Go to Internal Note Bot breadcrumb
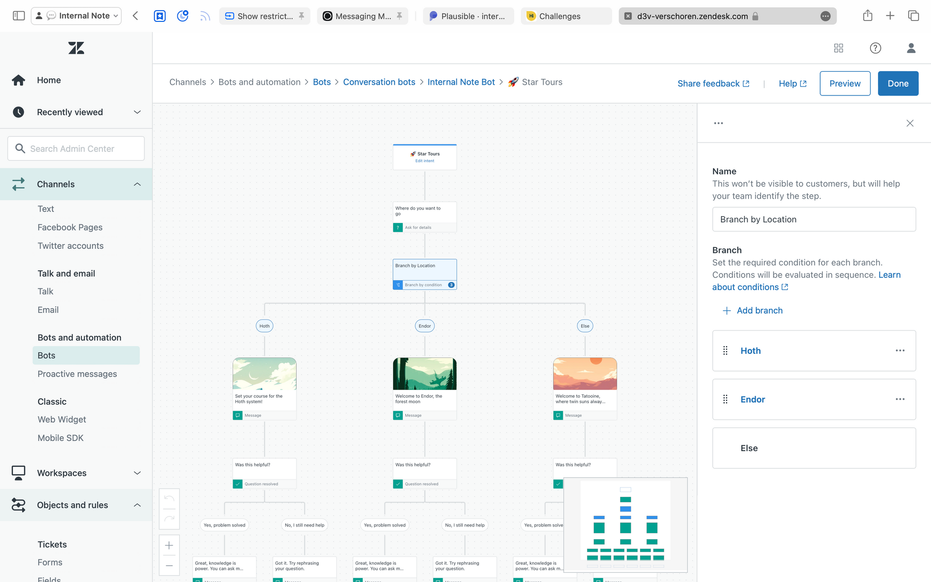Screen dimensions: 931x582 tap(461, 82)
